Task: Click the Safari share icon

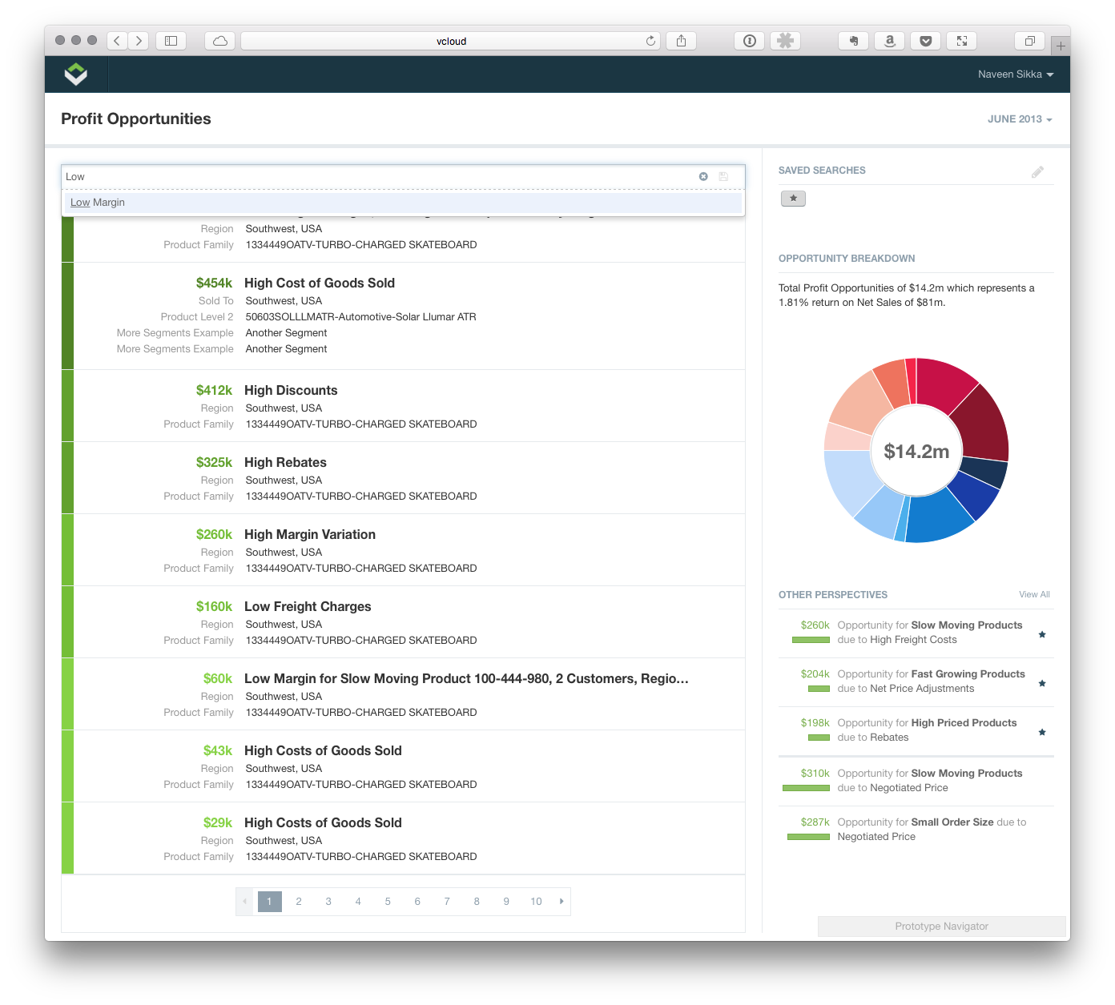Action: (681, 41)
